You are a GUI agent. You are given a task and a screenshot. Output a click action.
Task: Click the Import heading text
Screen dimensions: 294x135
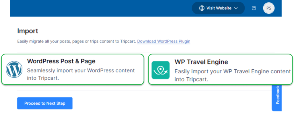(x=28, y=31)
